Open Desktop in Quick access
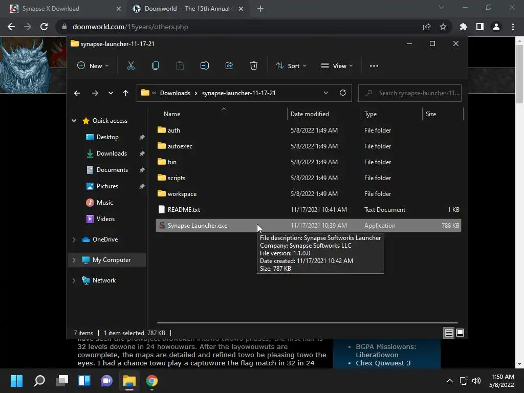The height and width of the screenshot is (393, 524). pos(107,137)
